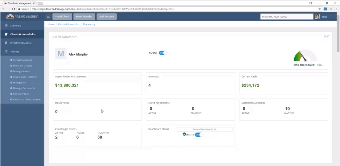
Task: Close the Titus Road Management tab
Action: pyautogui.click(x=34, y=3)
